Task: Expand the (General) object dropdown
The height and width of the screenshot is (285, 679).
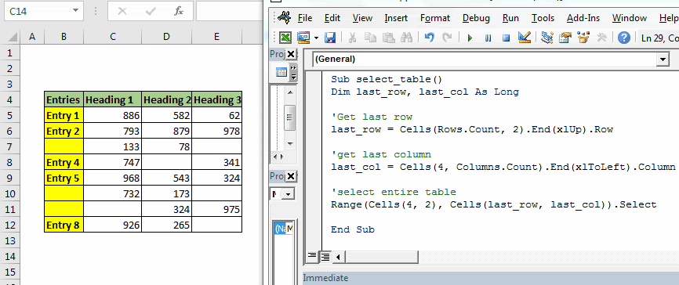Action: point(663,60)
